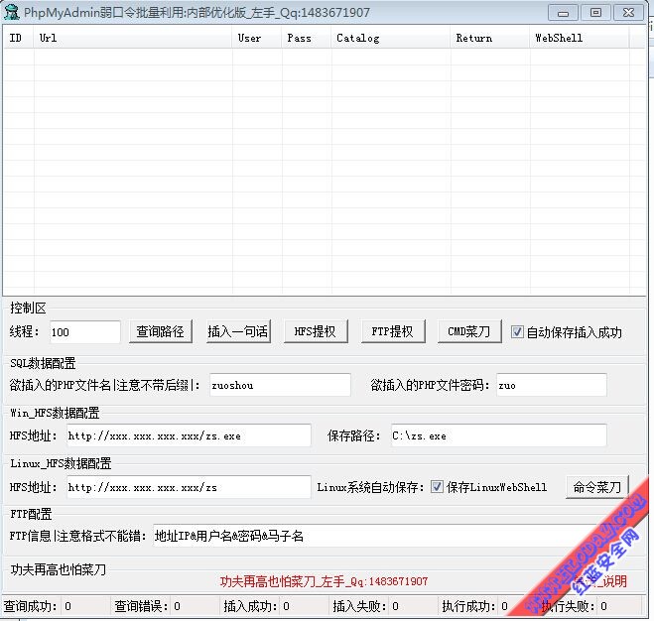Click the 插入一句话 button
This screenshot has height=621, width=654.
pyautogui.click(x=238, y=331)
